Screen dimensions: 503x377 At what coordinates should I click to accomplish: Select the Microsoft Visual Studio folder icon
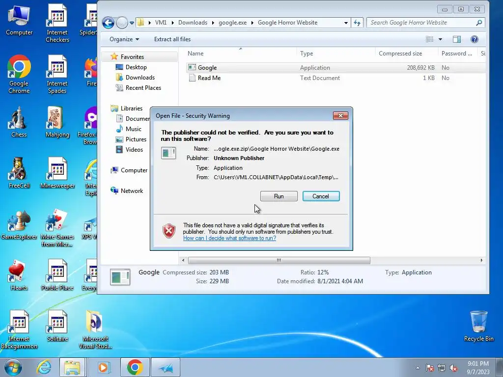pos(95,329)
